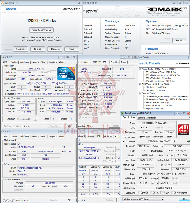Open the ATI Radeon HD 4800 Series GPU dropdown
The width and height of the screenshot is (190, 203).
[x=143, y=199]
